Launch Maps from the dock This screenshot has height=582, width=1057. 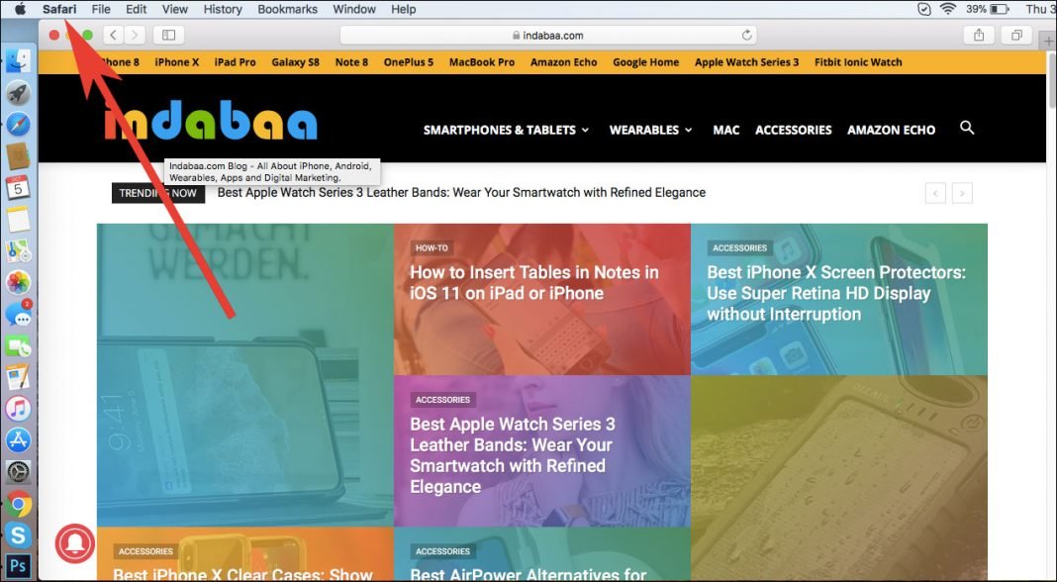(x=18, y=250)
